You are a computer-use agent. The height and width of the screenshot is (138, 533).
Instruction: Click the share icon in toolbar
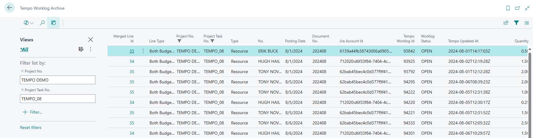[506, 23]
